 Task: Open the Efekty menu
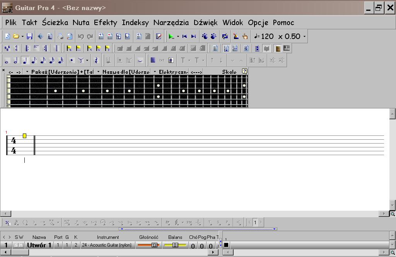(x=106, y=23)
